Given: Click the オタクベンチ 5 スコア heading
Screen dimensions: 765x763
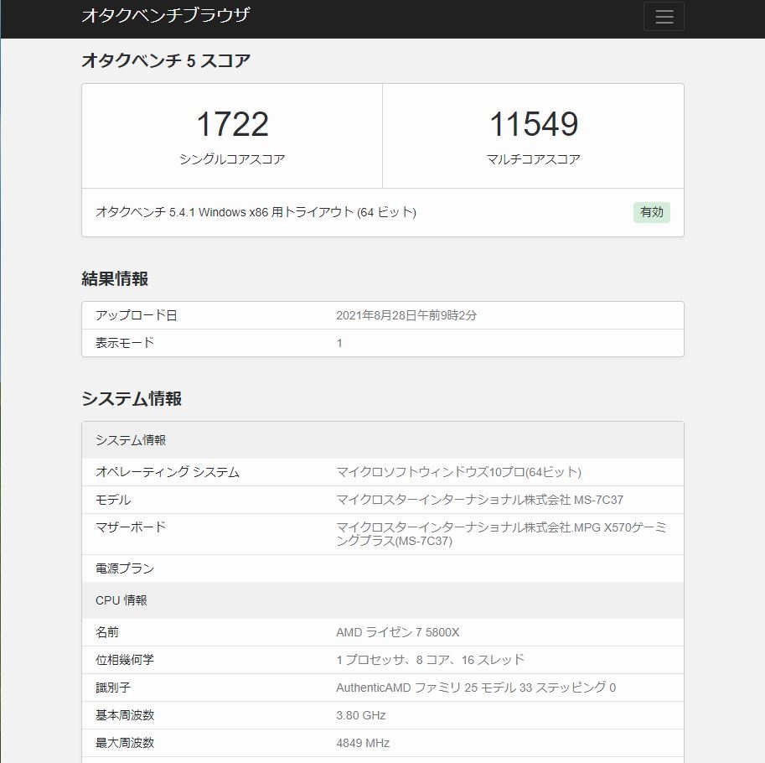Looking at the screenshot, I should (x=166, y=60).
